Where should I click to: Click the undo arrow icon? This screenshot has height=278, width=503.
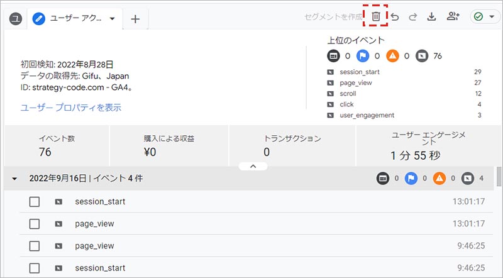[395, 17]
